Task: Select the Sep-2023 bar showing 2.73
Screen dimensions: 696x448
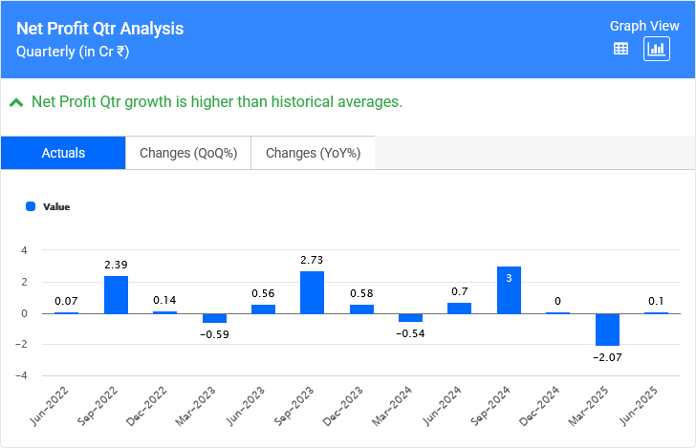Action: pos(312,292)
